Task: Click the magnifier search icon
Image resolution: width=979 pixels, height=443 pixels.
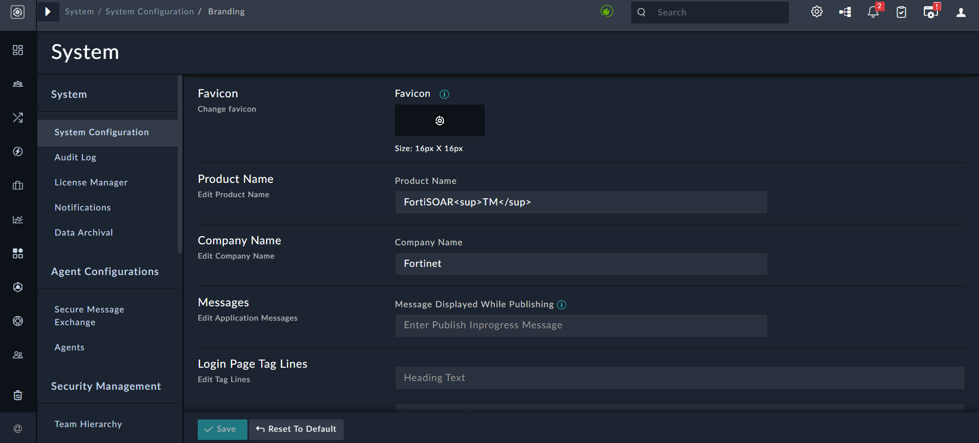Action: (x=641, y=12)
